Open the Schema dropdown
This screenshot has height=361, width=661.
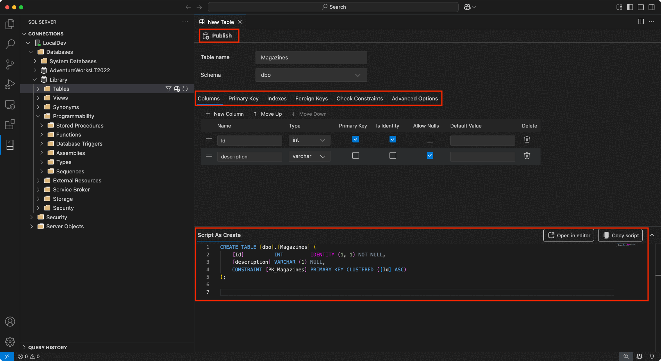tap(311, 75)
